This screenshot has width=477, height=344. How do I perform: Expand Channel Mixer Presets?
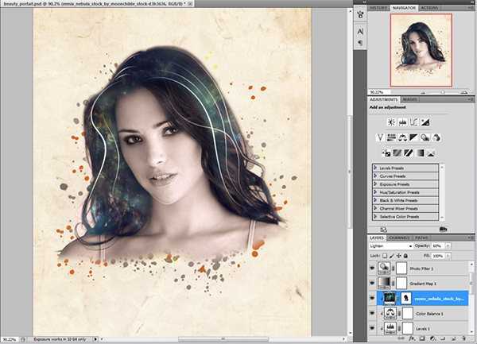[x=375, y=208]
